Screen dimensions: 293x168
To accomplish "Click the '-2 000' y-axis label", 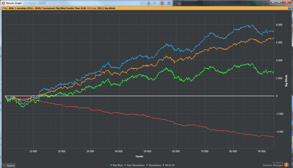I will click(280, 114).
